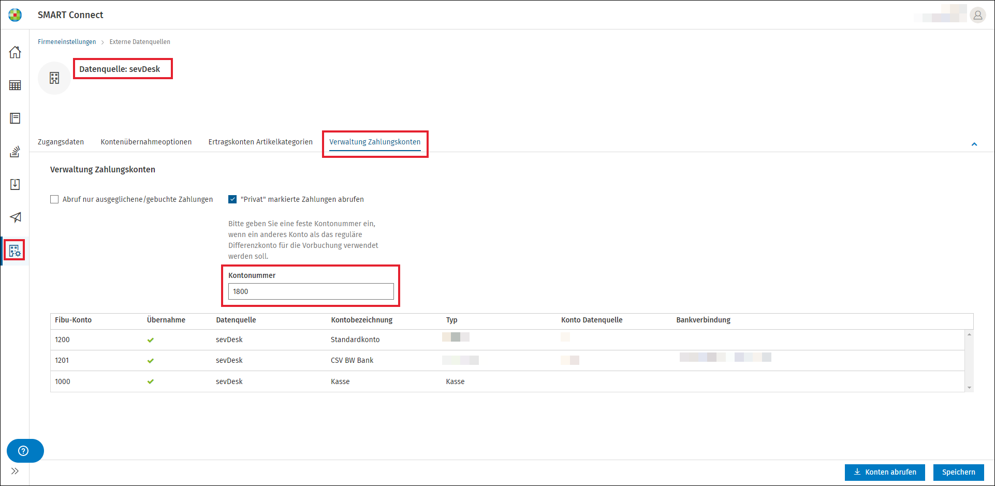Click into the Kontonummer input field
Viewport: 995px width, 486px height.
tap(311, 291)
